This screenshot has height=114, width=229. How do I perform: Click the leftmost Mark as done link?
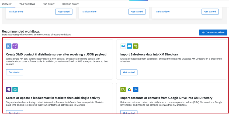(16, 12)
